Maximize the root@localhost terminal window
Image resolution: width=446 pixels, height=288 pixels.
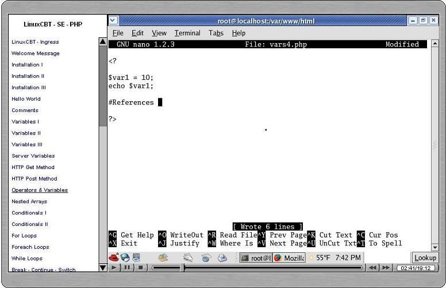[x=423, y=21]
